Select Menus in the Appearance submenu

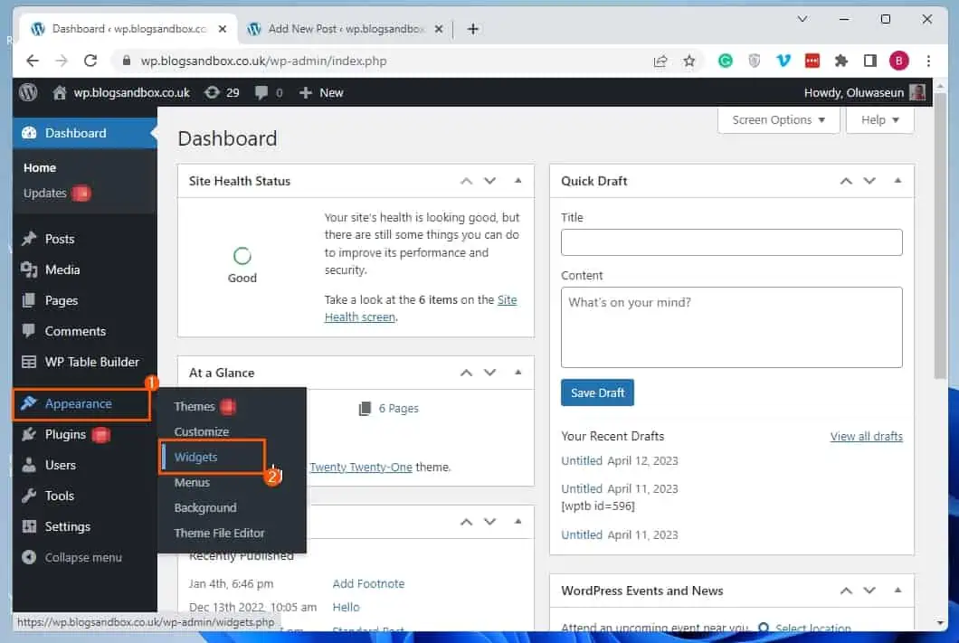pos(192,482)
